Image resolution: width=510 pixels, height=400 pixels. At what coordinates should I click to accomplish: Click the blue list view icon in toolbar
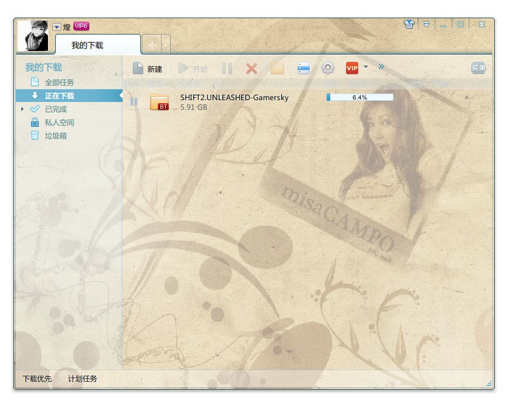(304, 69)
